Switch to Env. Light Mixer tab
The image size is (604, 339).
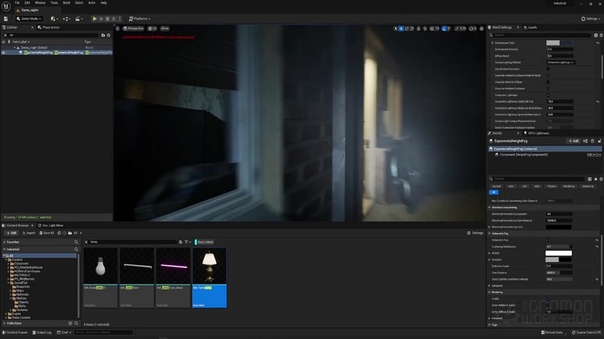coord(50,225)
